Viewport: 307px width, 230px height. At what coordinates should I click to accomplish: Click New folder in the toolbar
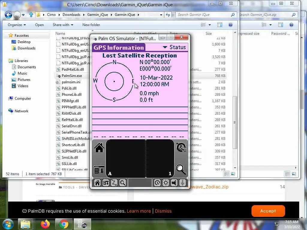tap(91, 25)
